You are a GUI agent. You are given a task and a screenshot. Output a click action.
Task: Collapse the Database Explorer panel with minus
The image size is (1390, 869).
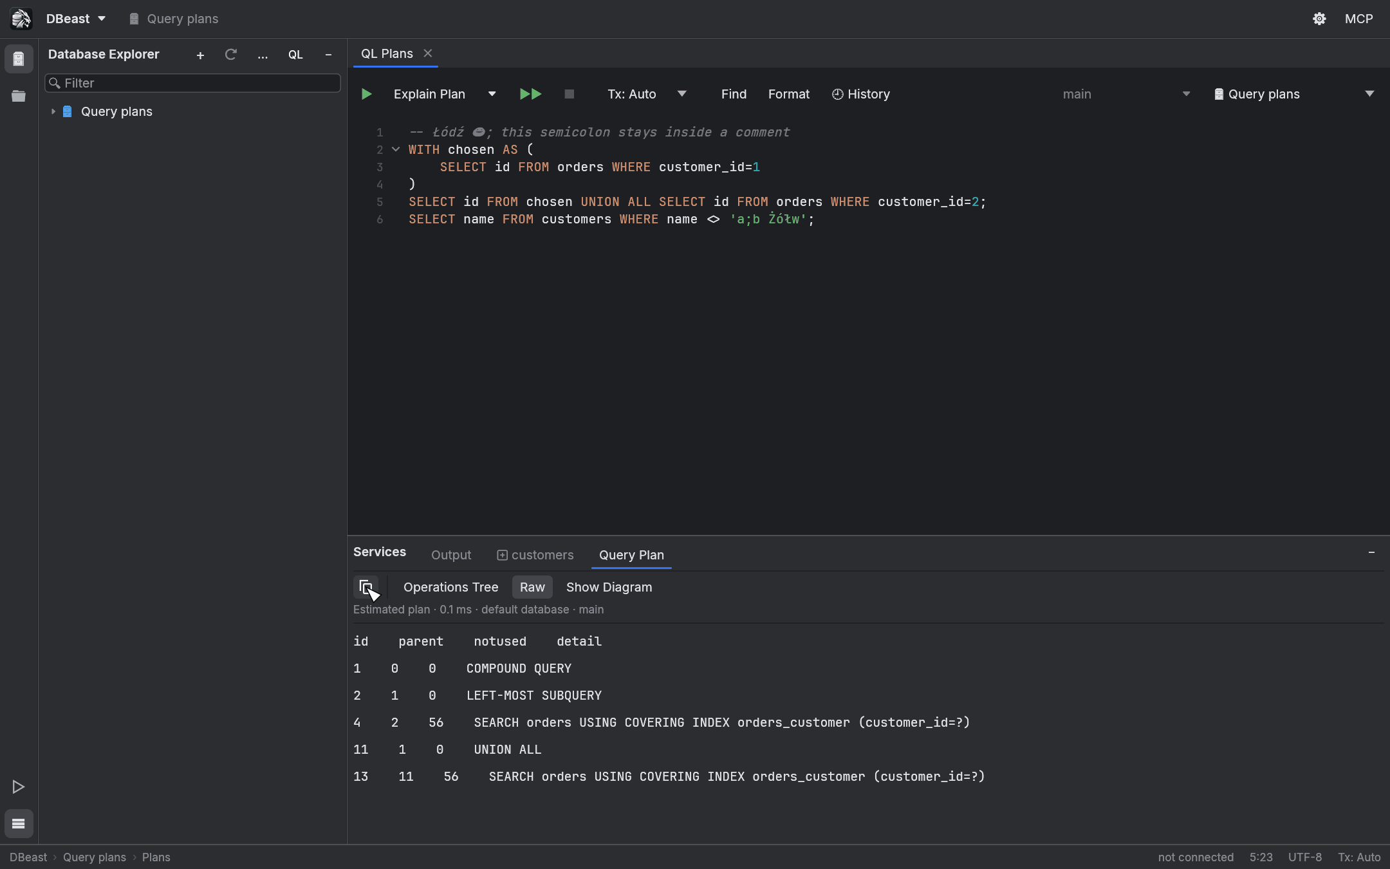click(328, 55)
